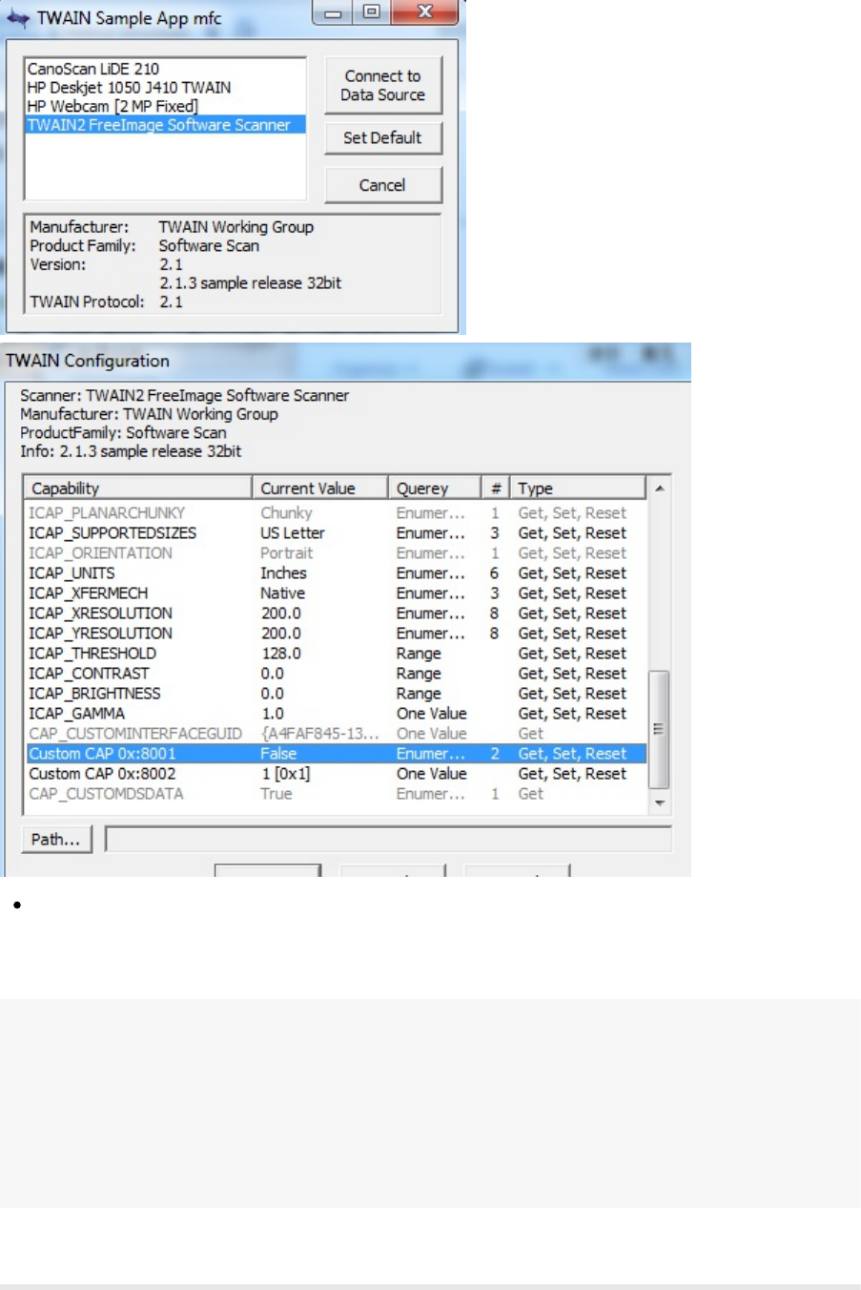This screenshot has width=861, height=1290.
Task: Sort by the Capability column header
Action: pos(138,488)
